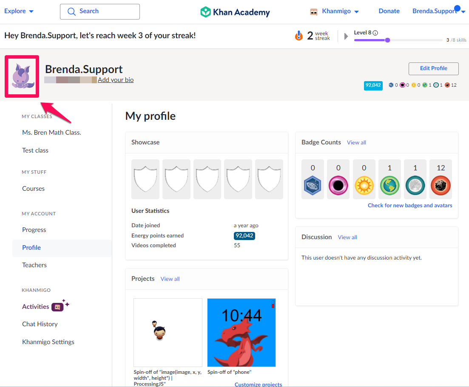This screenshot has width=469, height=387.
Task: Click the Sun badge in Badge Counts
Action: coord(364,185)
